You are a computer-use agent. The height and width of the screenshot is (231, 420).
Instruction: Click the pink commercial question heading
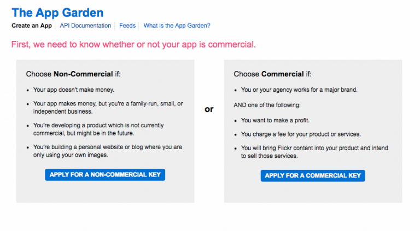point(133,44)
